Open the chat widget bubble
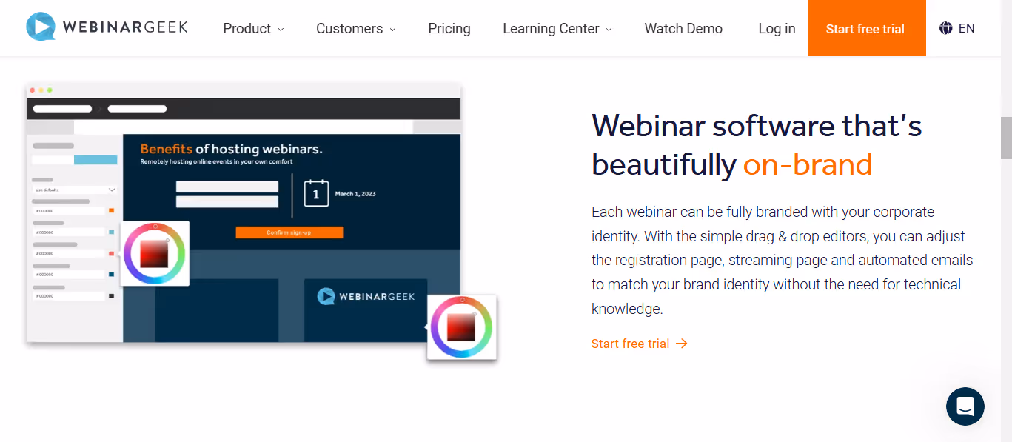Screen dimensions: 1012x442 coord(965,406)
